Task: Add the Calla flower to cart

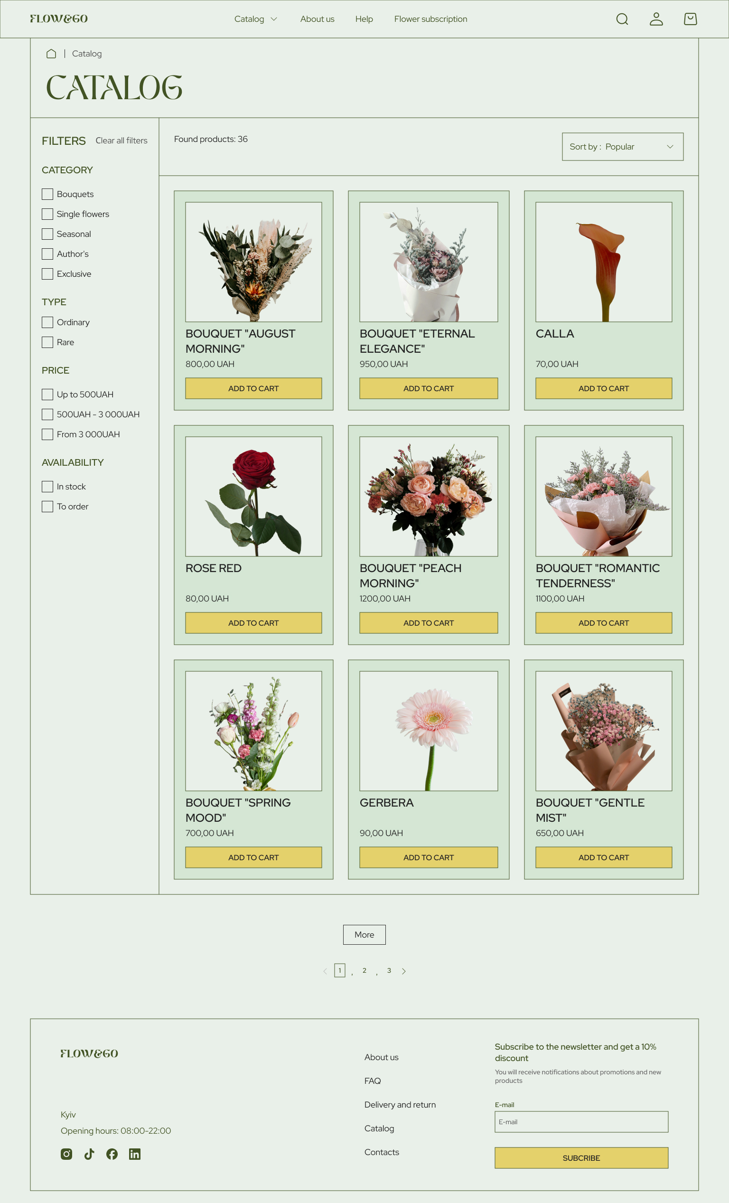Action: 604,388
